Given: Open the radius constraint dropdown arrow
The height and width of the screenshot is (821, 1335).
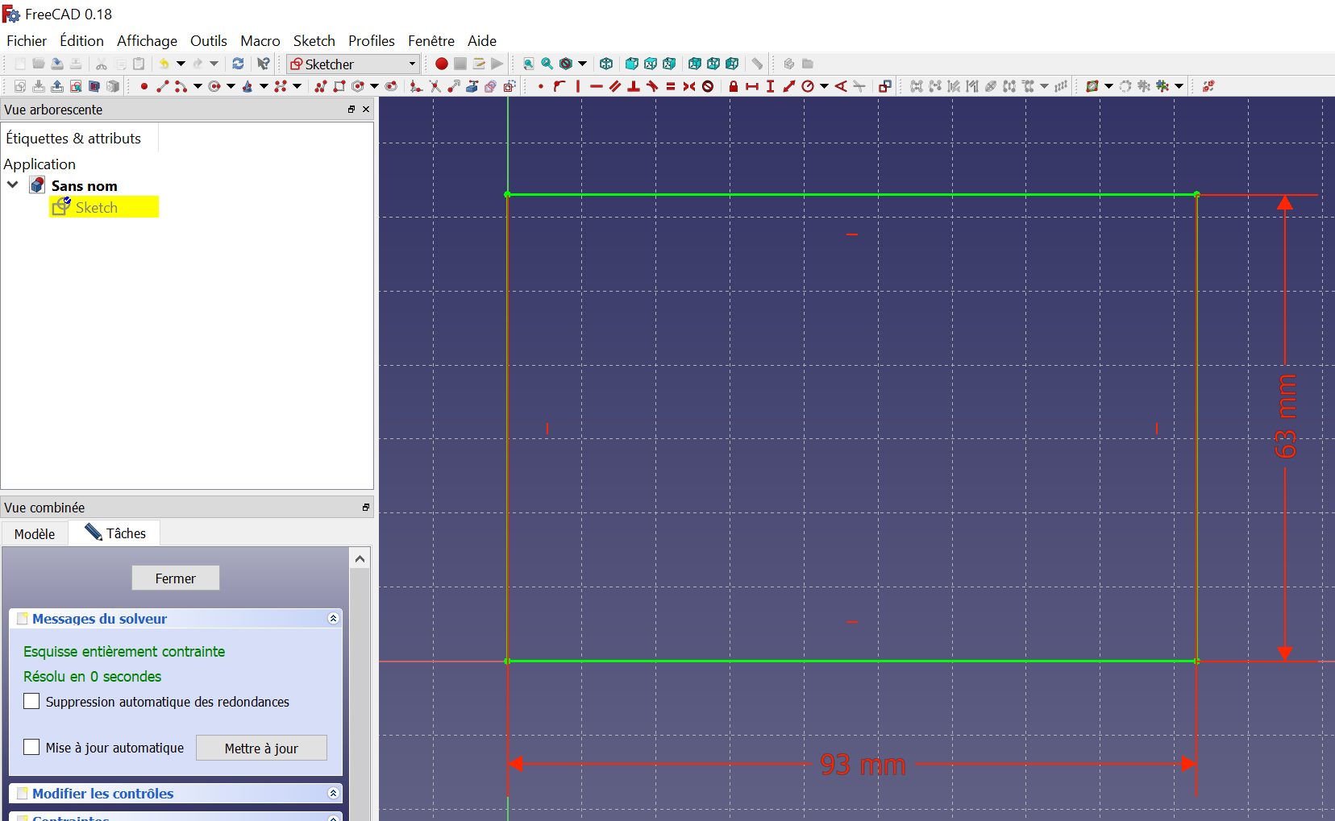Looking at the screenshot, I should [824, 86].
